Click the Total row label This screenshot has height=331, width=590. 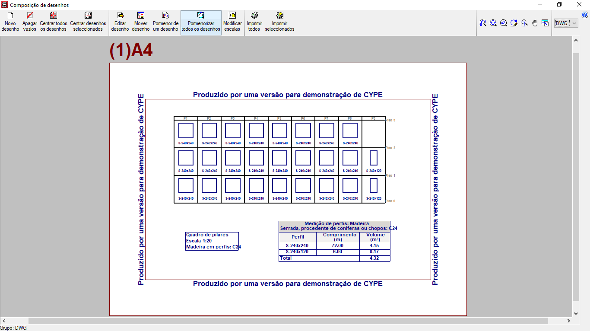(x=286, y=258)
